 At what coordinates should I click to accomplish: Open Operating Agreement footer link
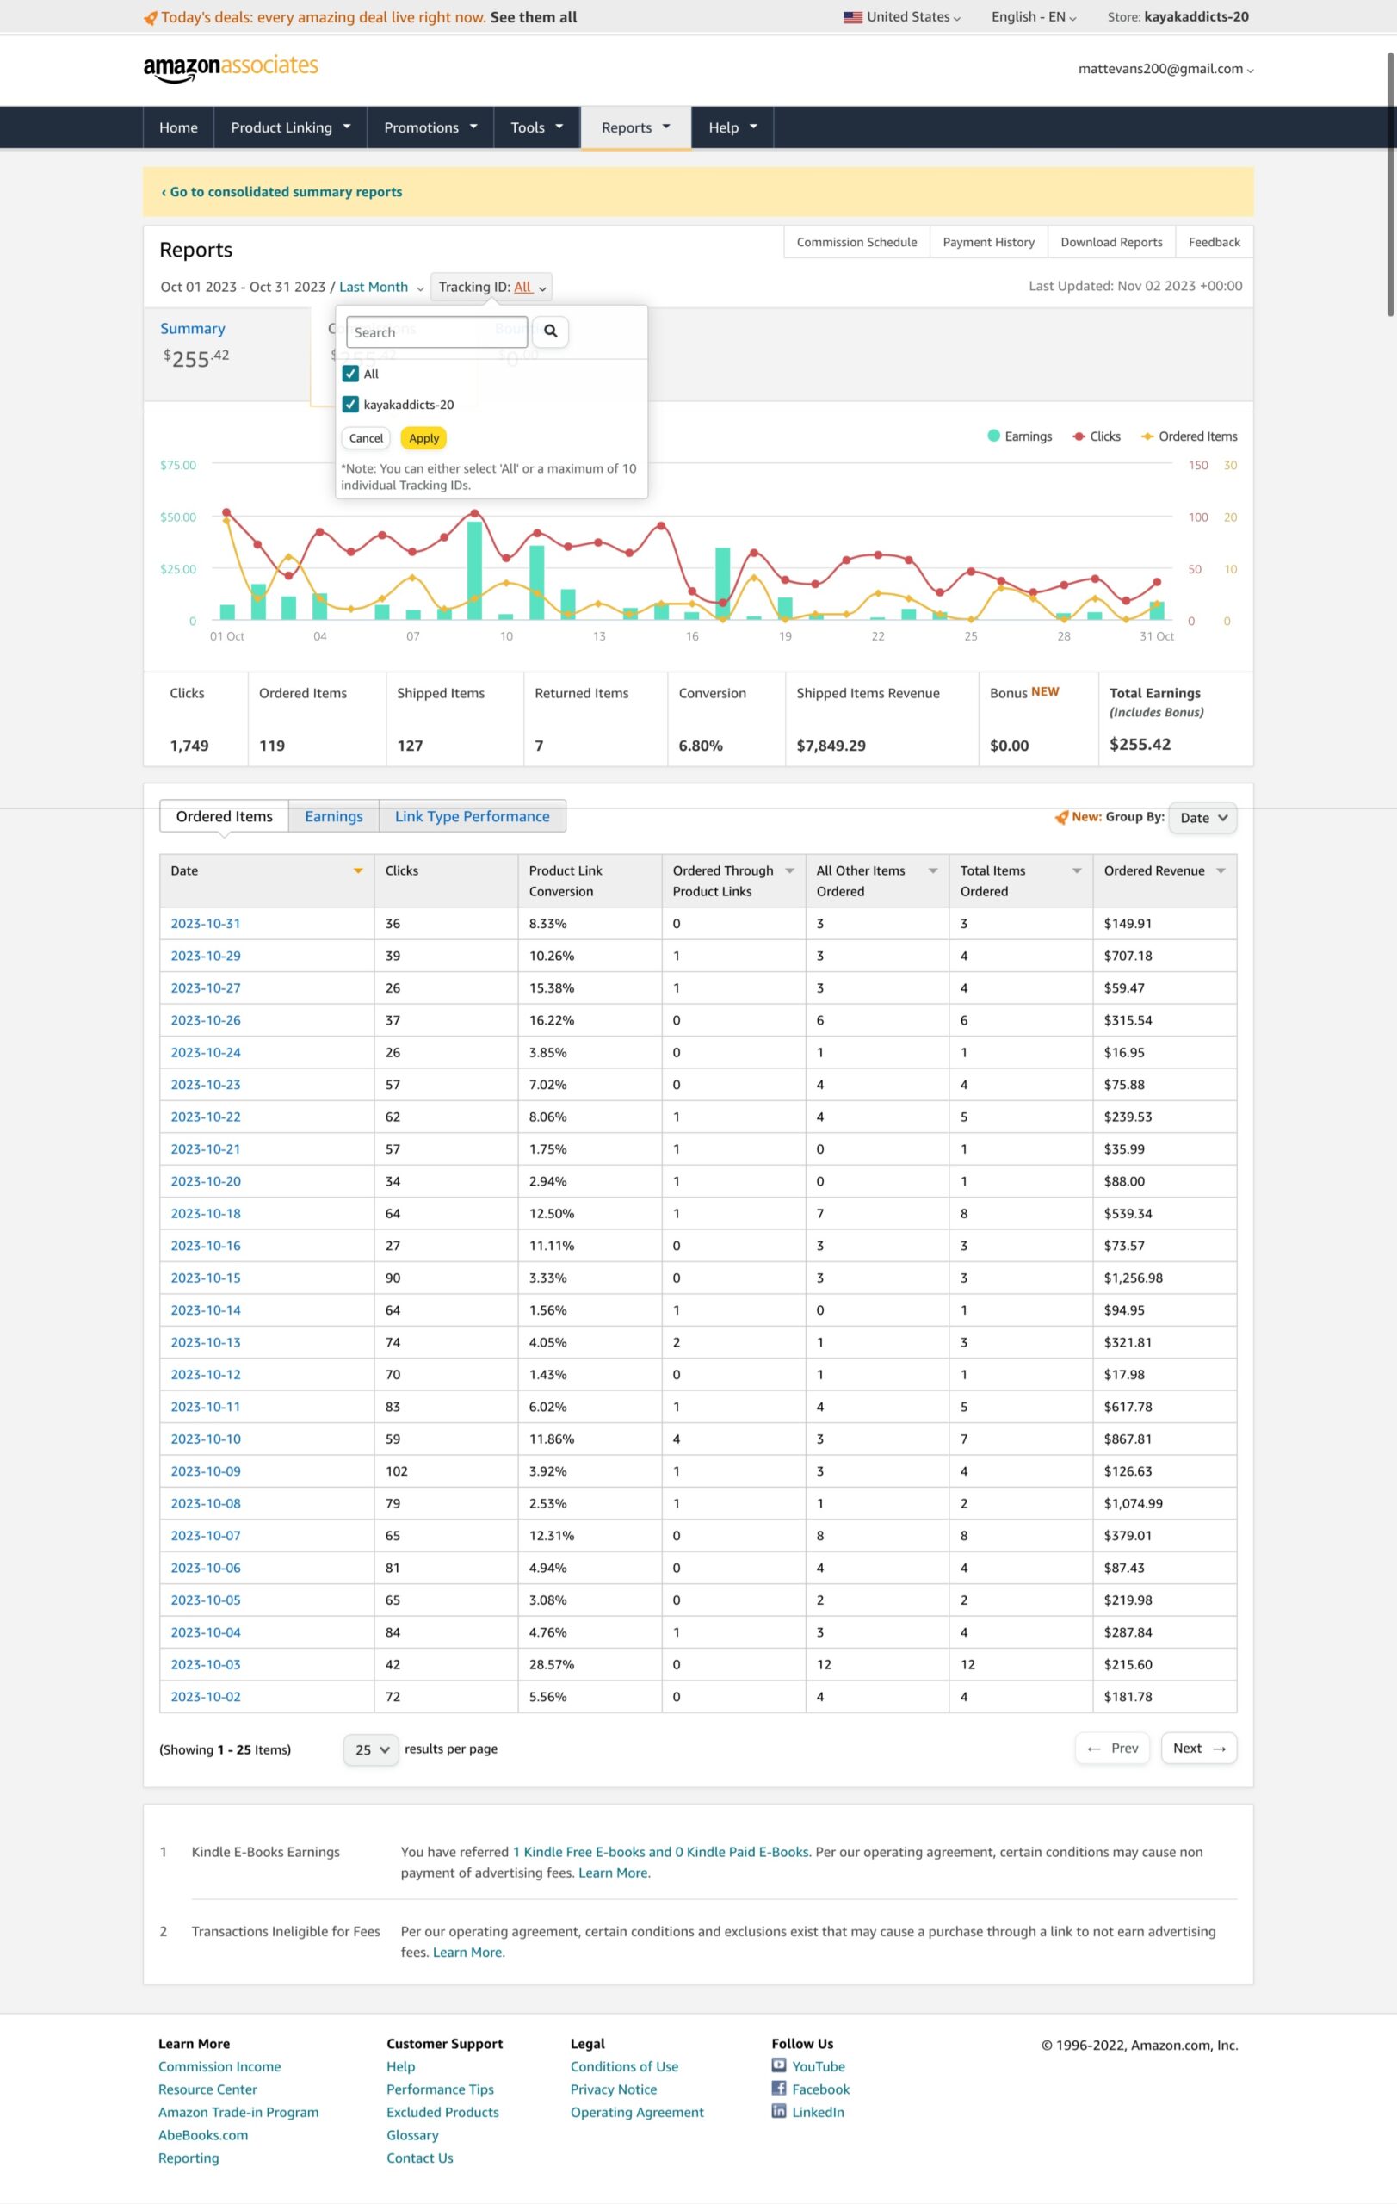click(x=637, y=2112)
